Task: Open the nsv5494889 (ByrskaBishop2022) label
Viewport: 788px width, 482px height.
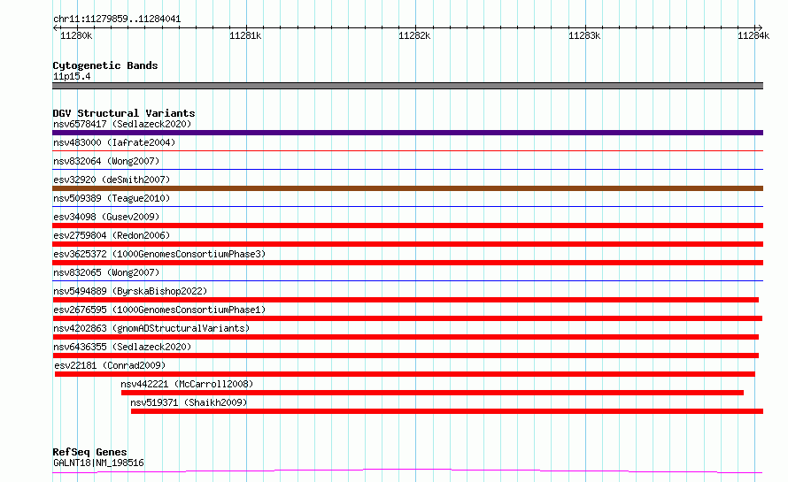Action: point(130,291)
